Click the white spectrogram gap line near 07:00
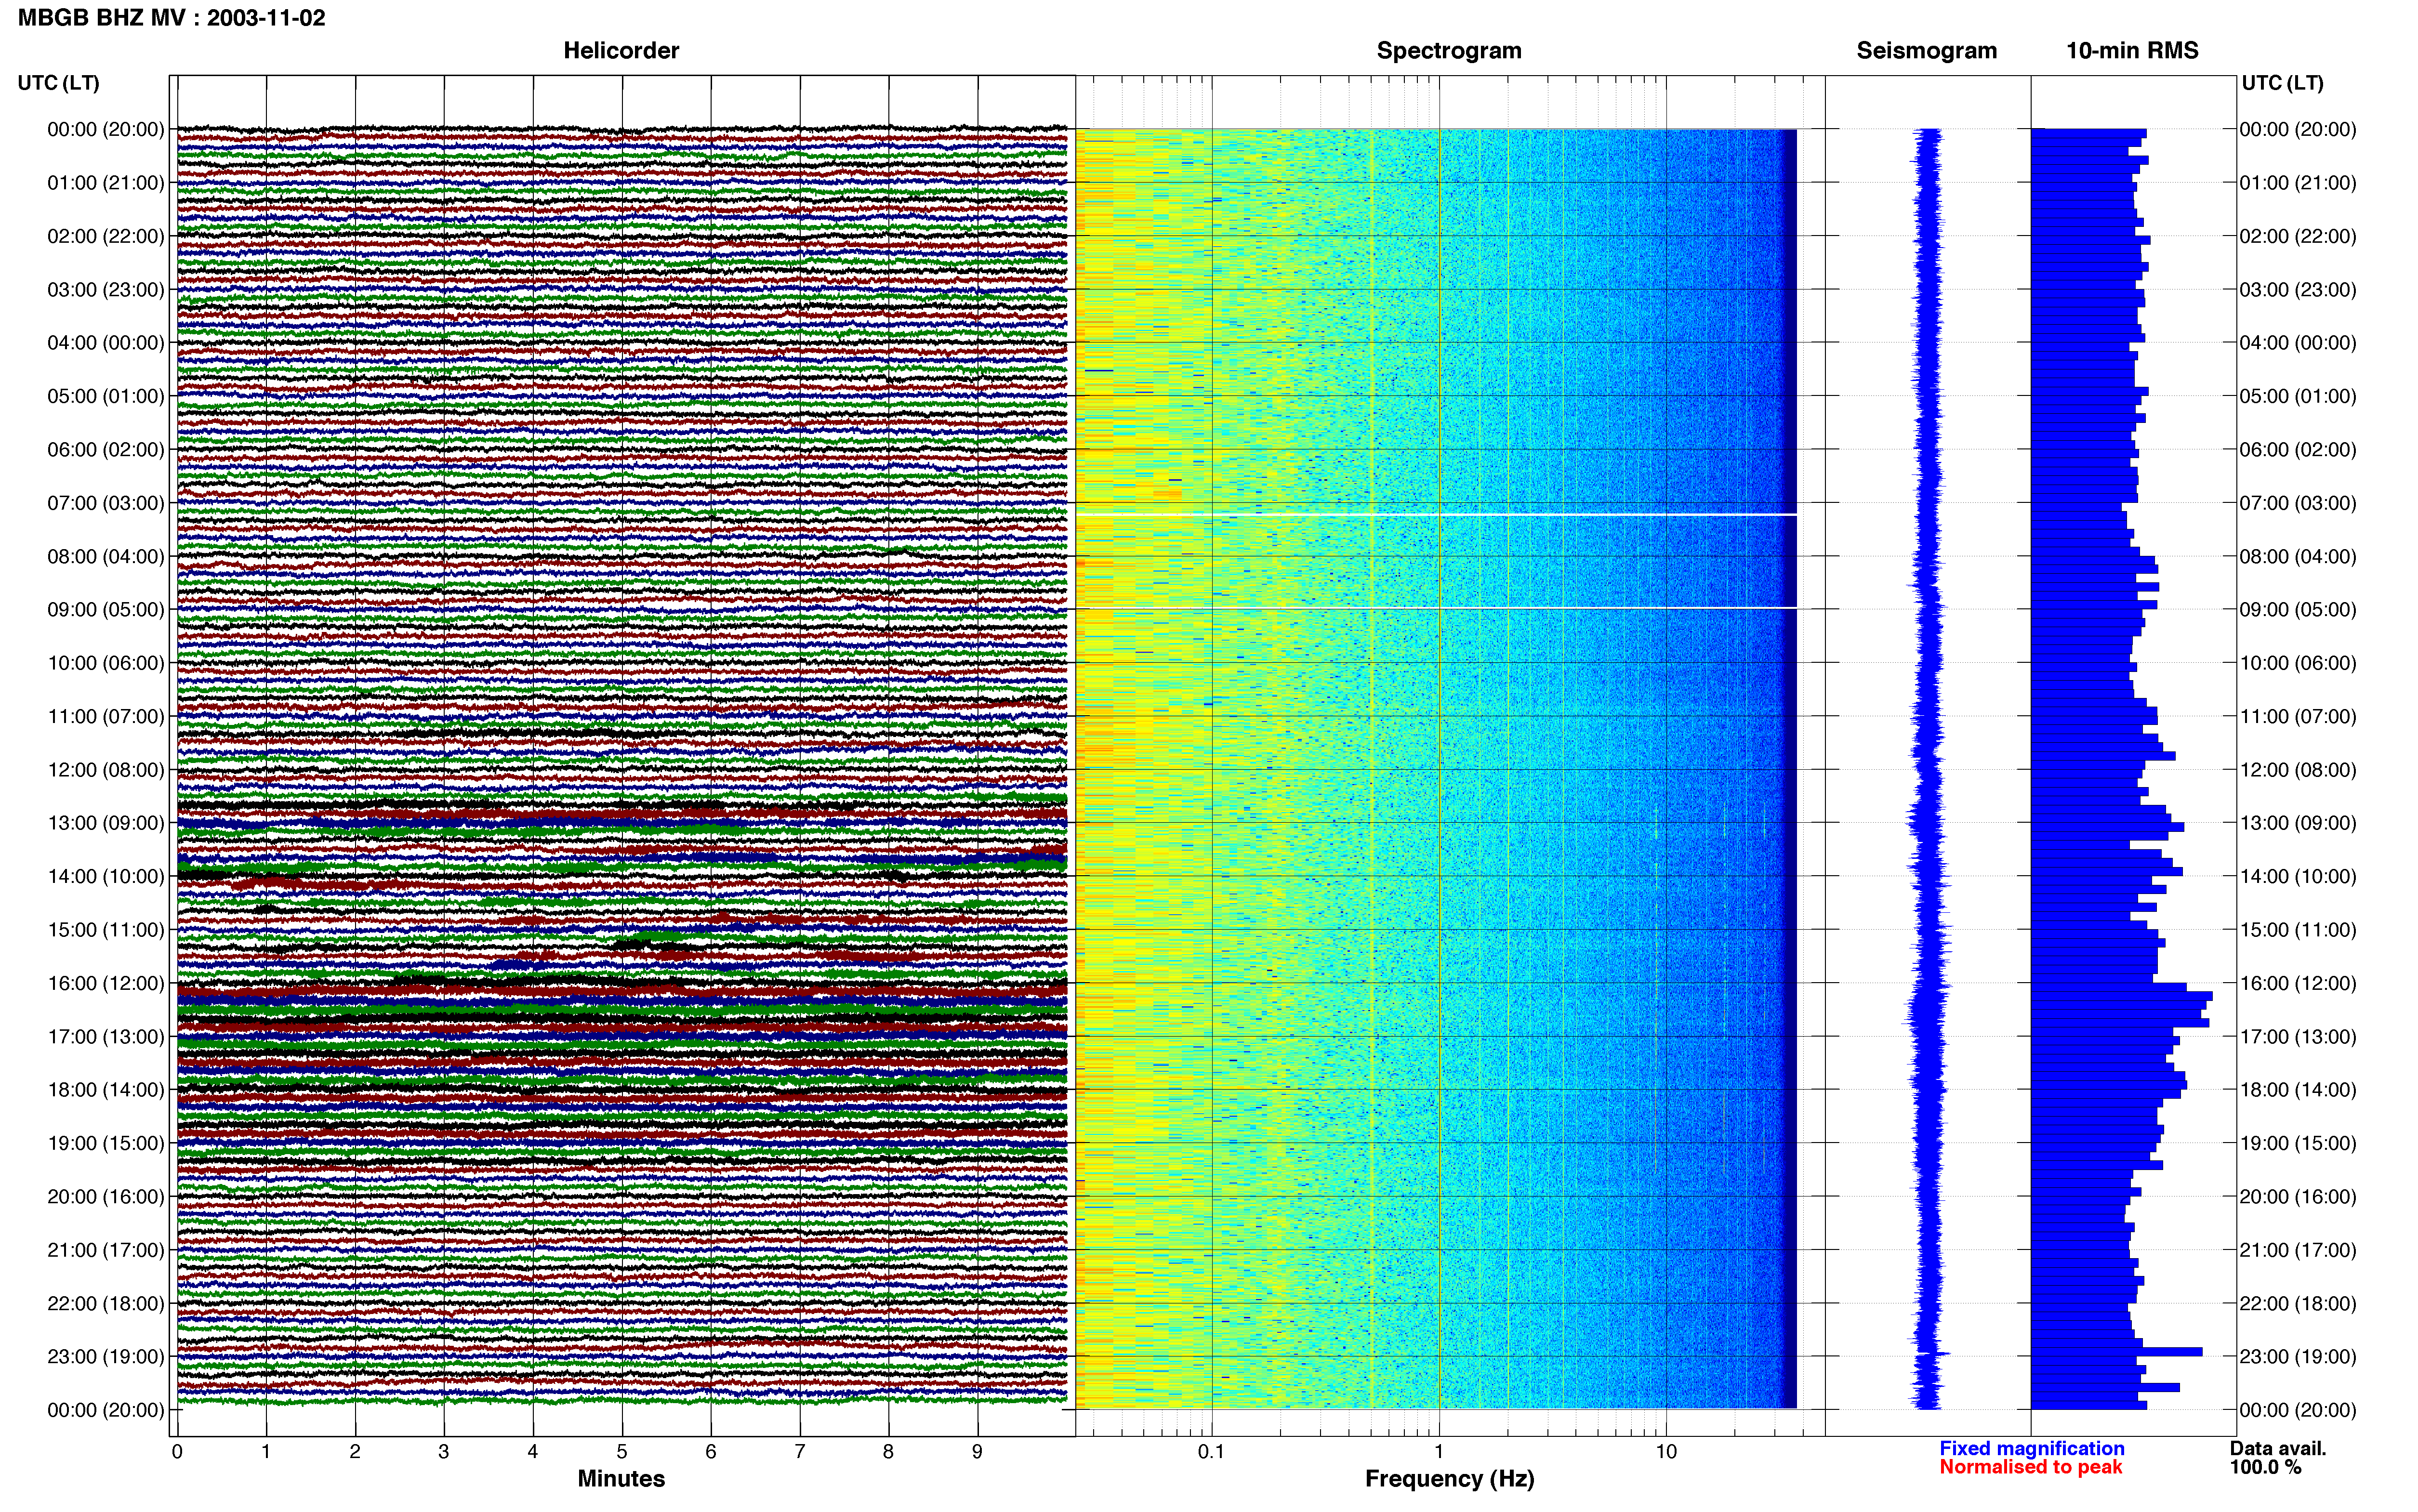2418x1512 pixels. click(x=1436, y=515)
